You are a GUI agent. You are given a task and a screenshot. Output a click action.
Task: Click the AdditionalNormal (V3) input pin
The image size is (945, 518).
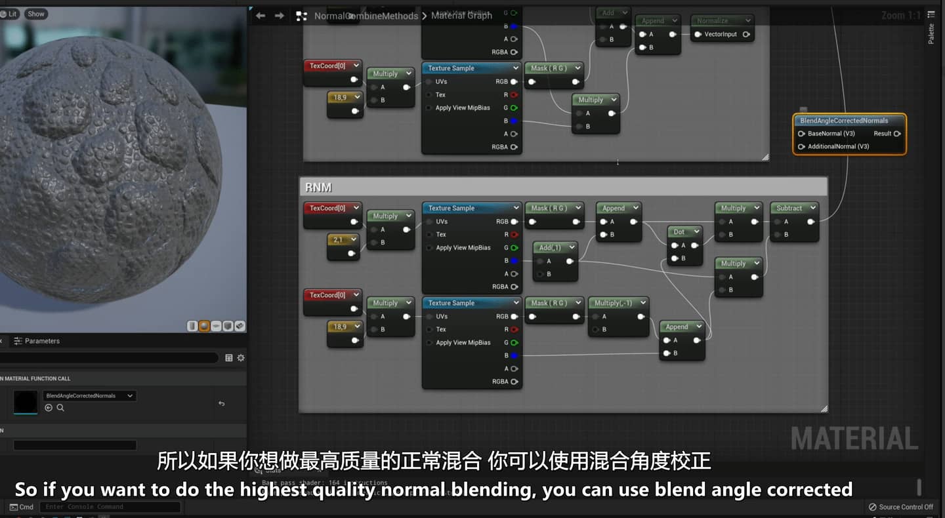pos(801,147)
